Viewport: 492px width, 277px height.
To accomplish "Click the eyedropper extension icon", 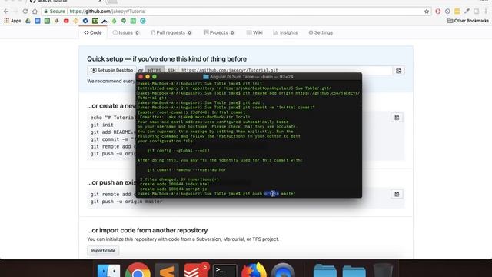I will click(467, 12).
